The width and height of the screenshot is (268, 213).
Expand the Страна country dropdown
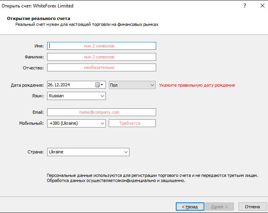(x=88, y=152)
